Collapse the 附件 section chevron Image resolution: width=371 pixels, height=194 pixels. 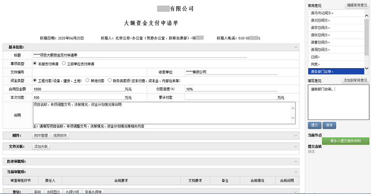[296, 135]
